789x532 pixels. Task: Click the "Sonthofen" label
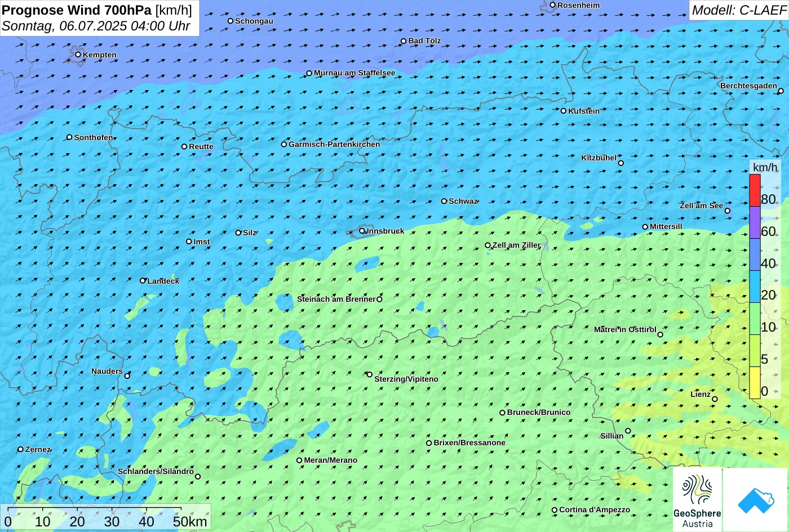(x=94, y=137)
